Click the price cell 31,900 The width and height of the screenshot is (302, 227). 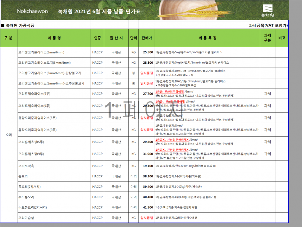[147, 154]
